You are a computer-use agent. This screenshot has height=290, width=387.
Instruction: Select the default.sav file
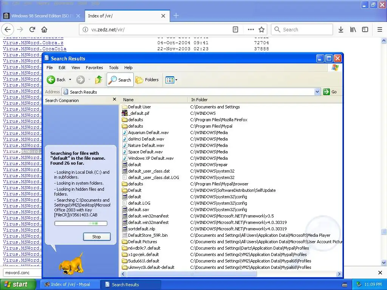[x=138, y=209]
